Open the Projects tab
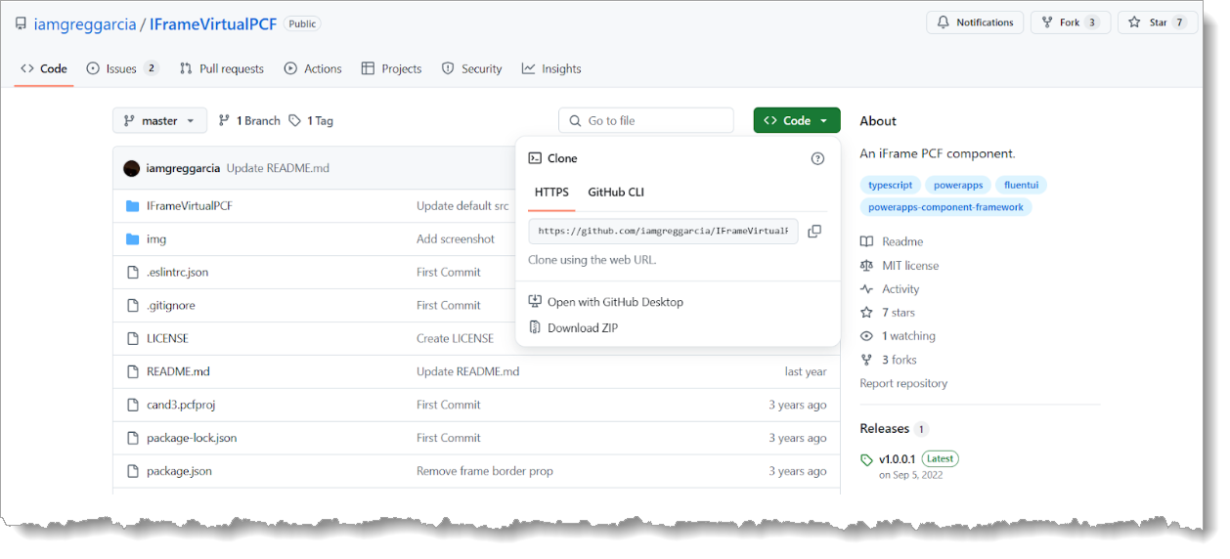This screenshot has width=1230, height=559. [391, 68]
